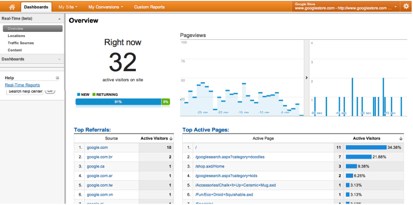
Task: Click the green RETURNING visitors bar segment
Action: [166, 102]
